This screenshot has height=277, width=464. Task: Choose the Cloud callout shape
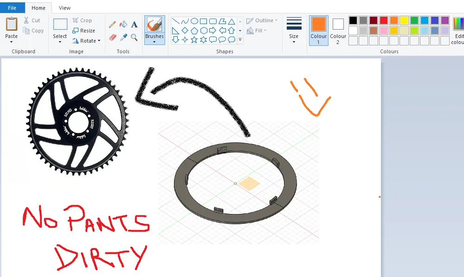pos(232,39)
